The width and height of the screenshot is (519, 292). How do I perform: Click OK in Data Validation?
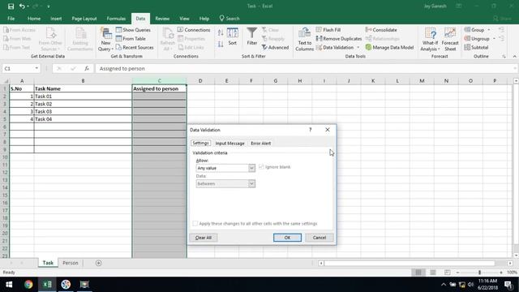287,238
